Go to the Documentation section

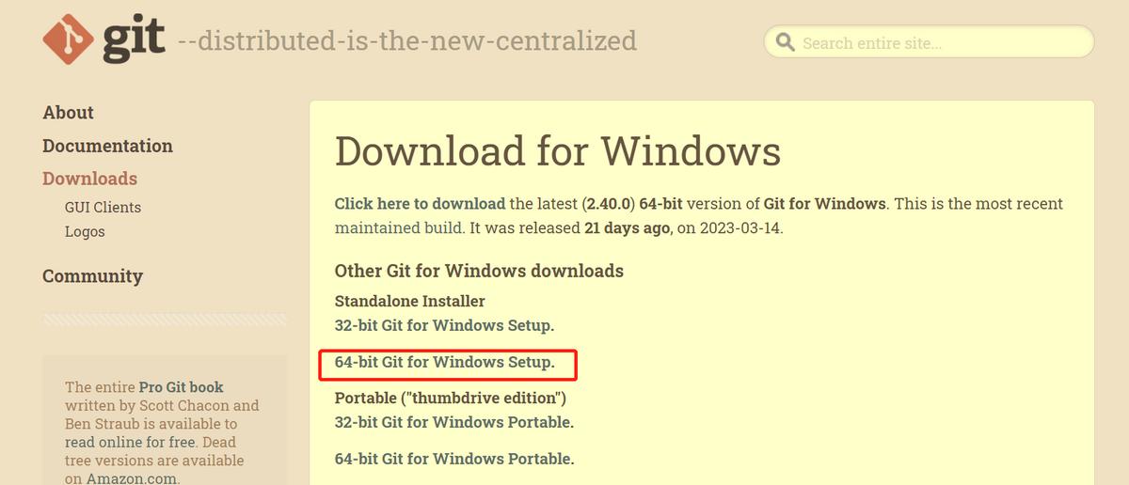(x=107, y=146)
